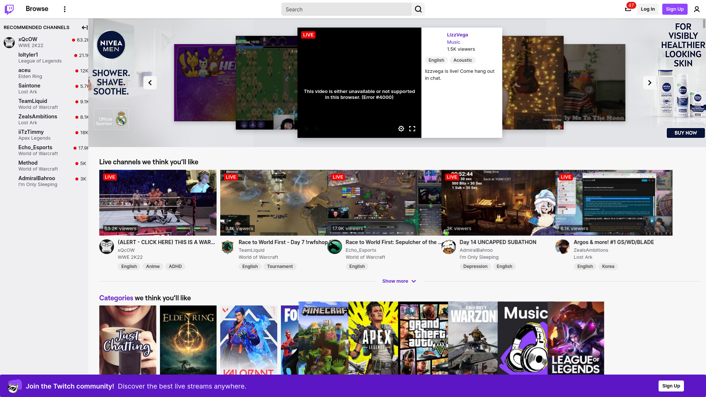This screenshot has height=397, width=706.
Task: Open the user profile icon menu
Action: click(x=697, y=9)
